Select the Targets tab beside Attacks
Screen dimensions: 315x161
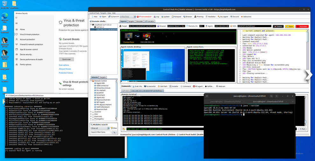103,77
